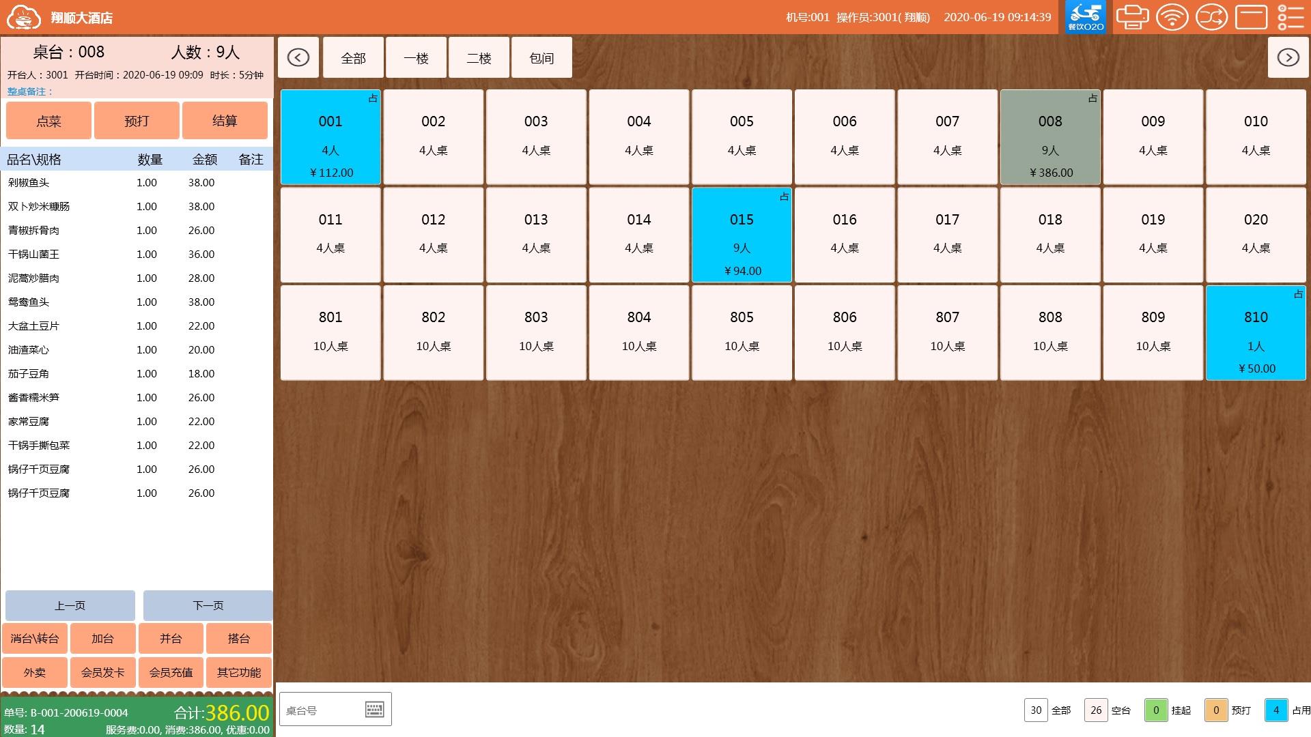The height and width of the screenshot is (737, 1311).
Task: Select the 家常豆腐 dish row
Action: (x=137, y=421)
